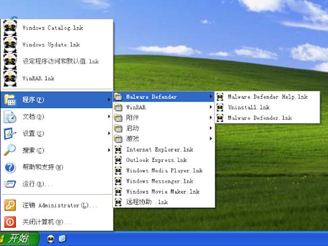Click the panda icon beside Outlook Express.lnk
Viewport: 328px width, 246px height.
(118, 160)
